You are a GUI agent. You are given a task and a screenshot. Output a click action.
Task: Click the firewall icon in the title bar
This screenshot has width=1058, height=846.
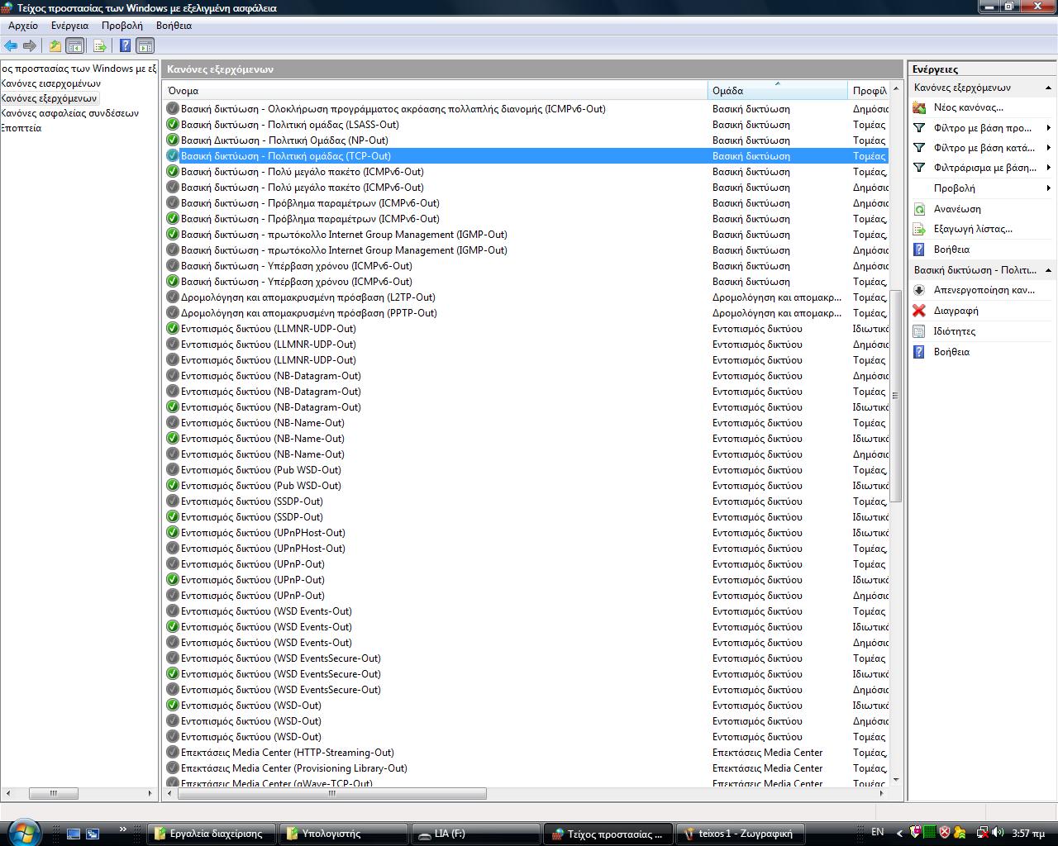click(x=7, y=7)
